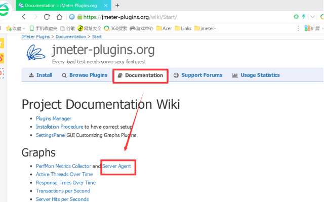324x202 pixels.
Task: Open a new tab with the plus button
Action: coord(117,6)
